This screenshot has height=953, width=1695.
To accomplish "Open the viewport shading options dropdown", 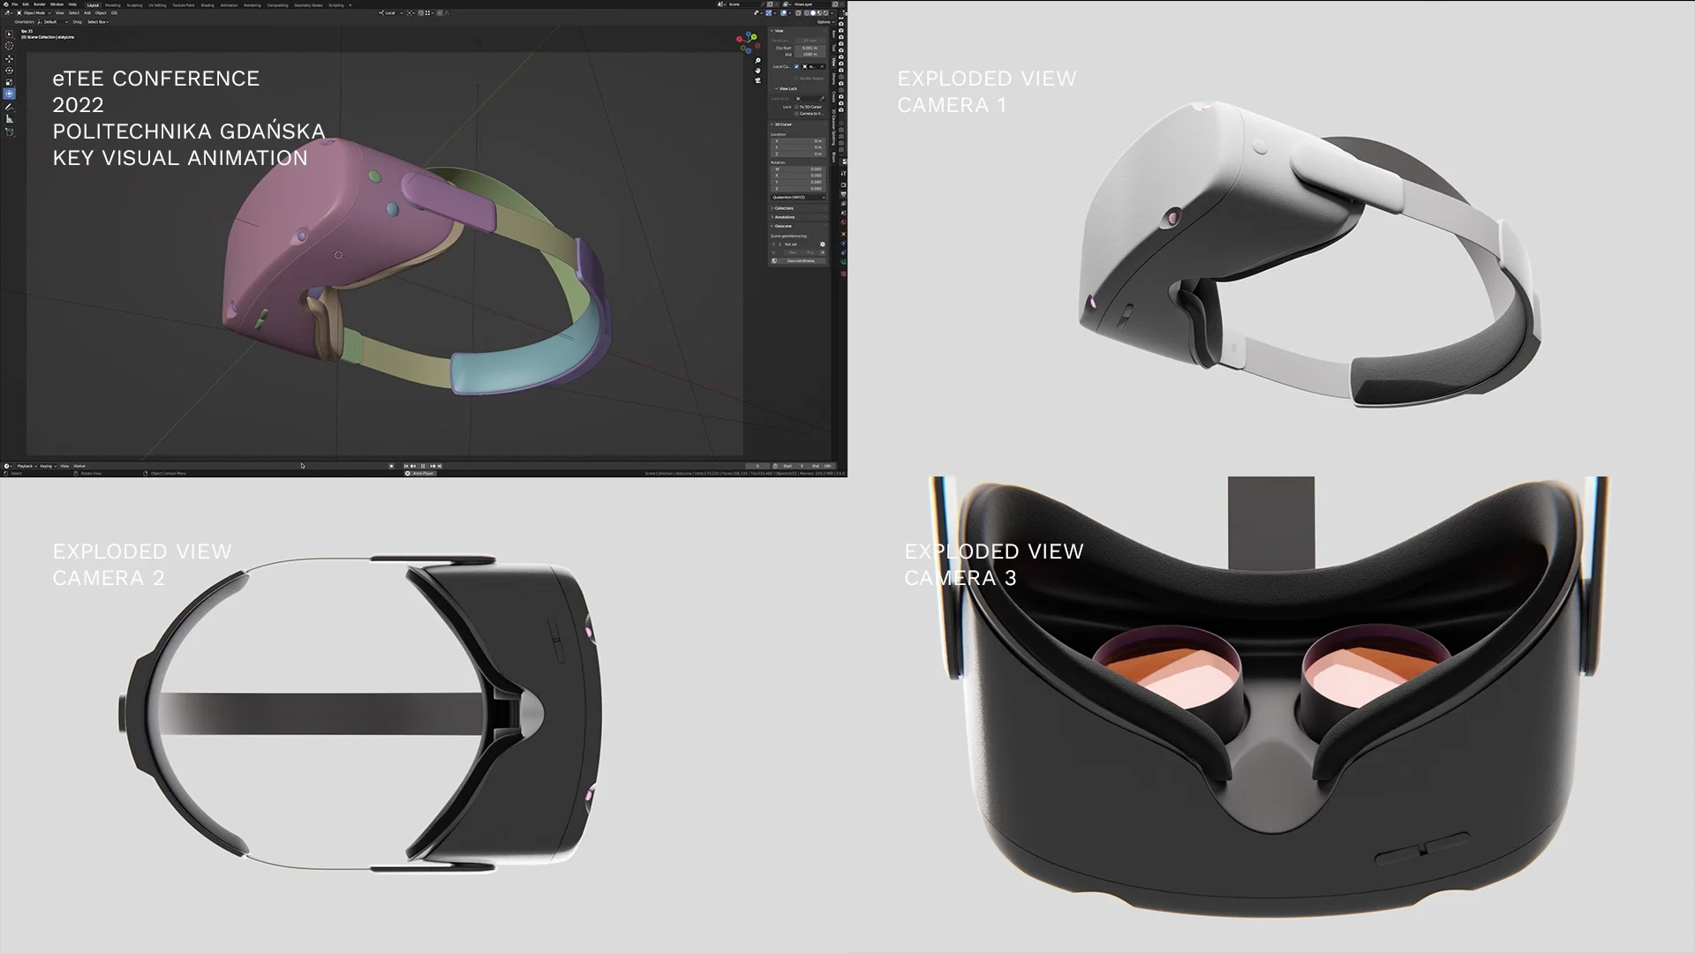I will pos(832,13).
